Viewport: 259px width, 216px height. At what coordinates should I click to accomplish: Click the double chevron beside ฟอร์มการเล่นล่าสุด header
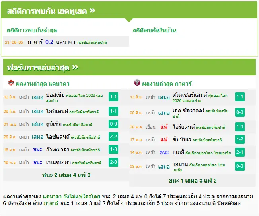[75, 67]
